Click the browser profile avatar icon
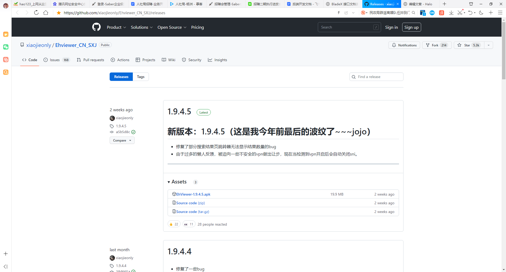506x272 pixels. [6, 5]
